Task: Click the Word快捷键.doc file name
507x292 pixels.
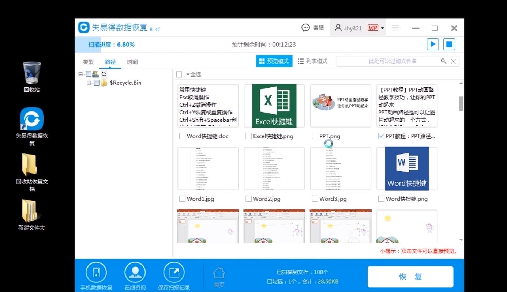Action: point(207,136)
